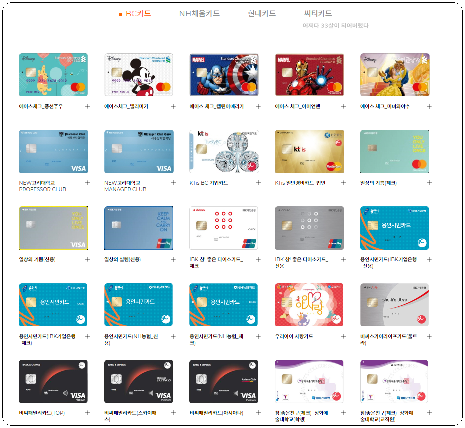Select the Iron Man card image
The height and width of the screenshot is (428, 465).
[309, 75]
